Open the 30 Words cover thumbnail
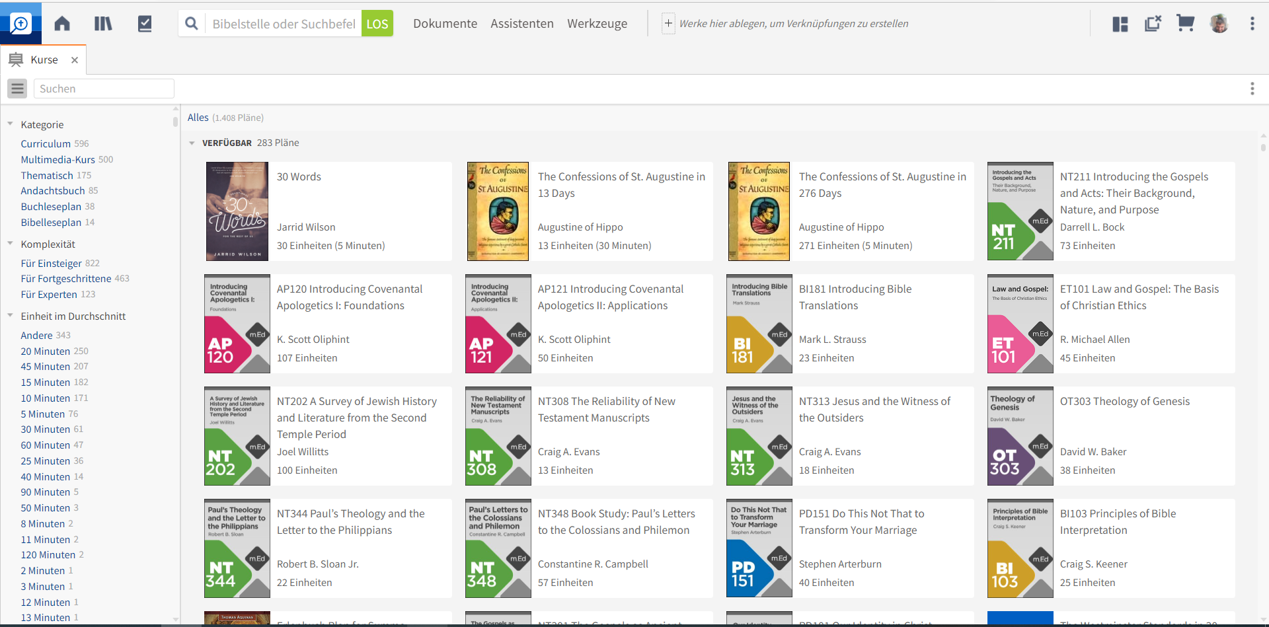The width and height of the screenshot is (1269, 627). (x=237, y=211)
